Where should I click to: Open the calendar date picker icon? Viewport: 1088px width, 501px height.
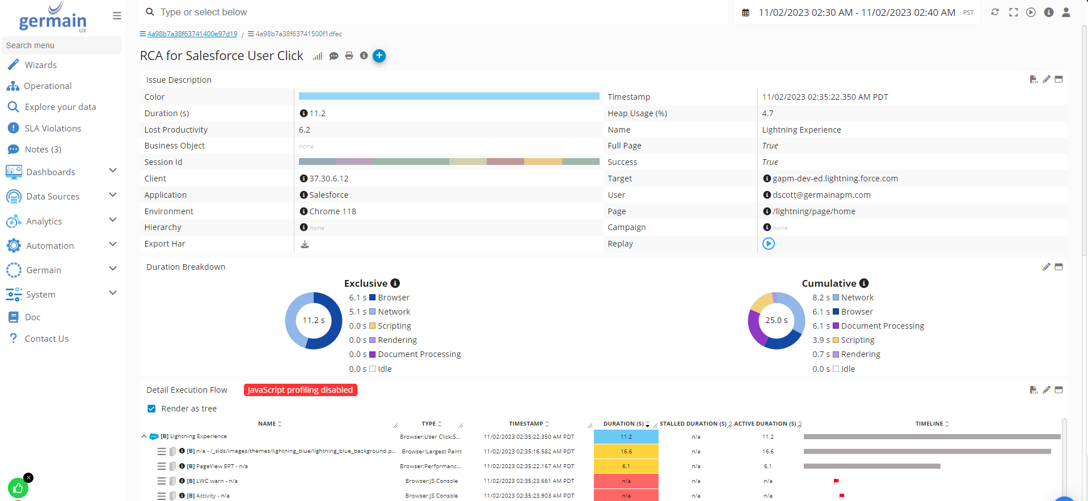coord(746,12)
